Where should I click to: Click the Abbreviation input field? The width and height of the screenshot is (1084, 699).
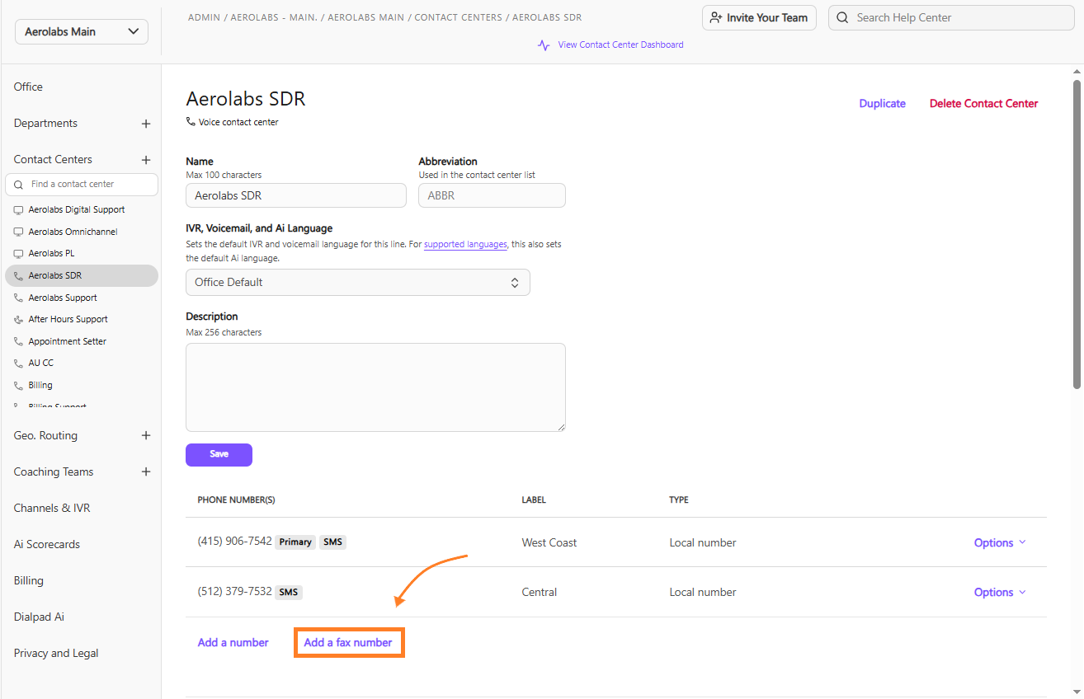(492, 195)
